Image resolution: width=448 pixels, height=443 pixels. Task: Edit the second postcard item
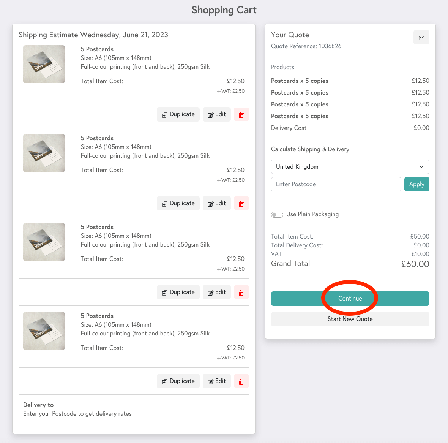coord(216,203)
